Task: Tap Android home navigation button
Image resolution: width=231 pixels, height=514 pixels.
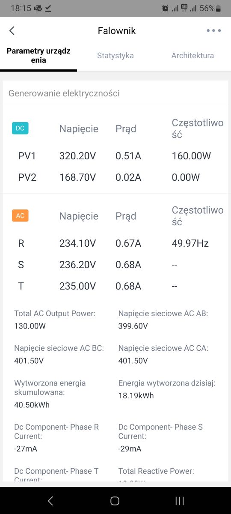Action: coord(115,501)
